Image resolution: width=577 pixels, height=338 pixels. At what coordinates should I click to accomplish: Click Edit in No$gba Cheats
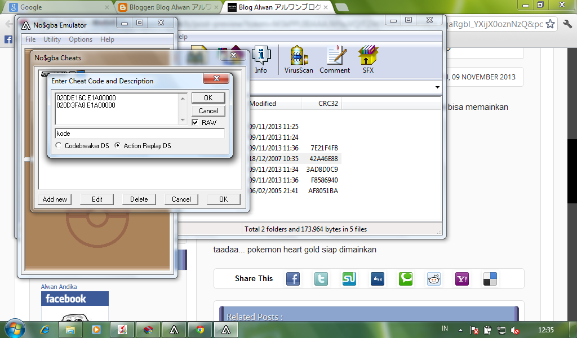coord(97,199)
